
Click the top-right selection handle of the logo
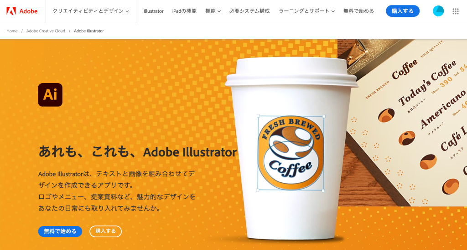pyautogui.click(x=324, y=116)
